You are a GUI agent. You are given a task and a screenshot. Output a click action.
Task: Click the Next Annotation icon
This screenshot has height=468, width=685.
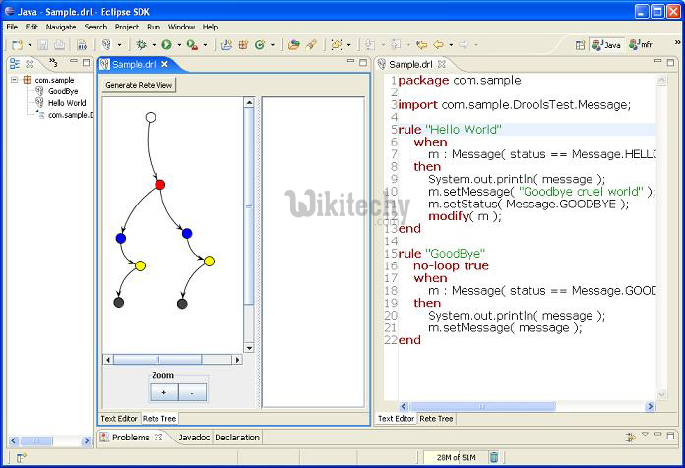tap(370, 44)
